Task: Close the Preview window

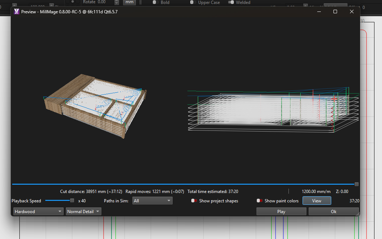Action: point(352,12)
